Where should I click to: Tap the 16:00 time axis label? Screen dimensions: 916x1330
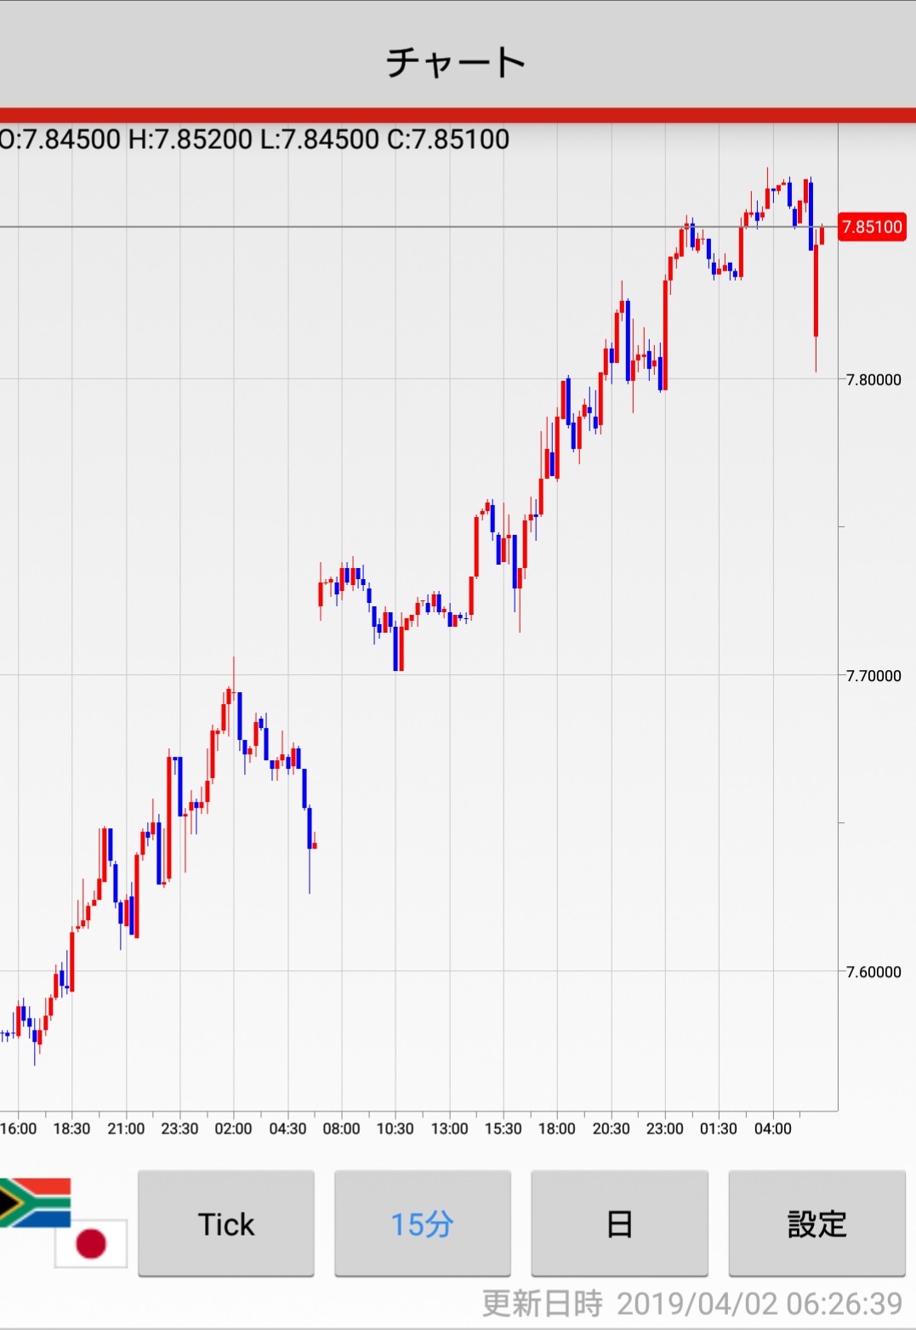[x=19, y=1128]
